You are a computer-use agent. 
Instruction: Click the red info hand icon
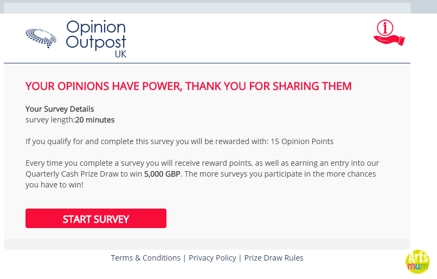pos(389,33)
